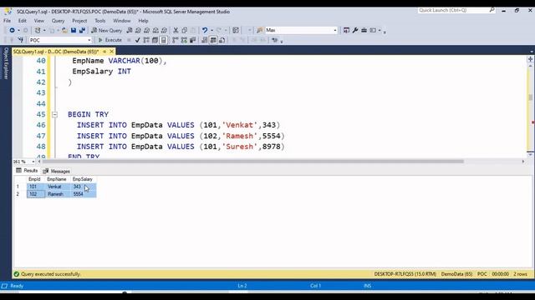Image resolution: width=535 pixels, height=300 pixels.
Task: Open the dropdown arrow beside the New Project icon
Action: (x=44, y=30)
